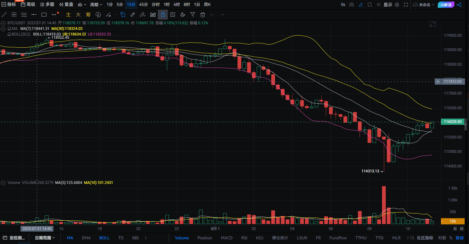Click the blue share icon

click(x=459, y=5)
